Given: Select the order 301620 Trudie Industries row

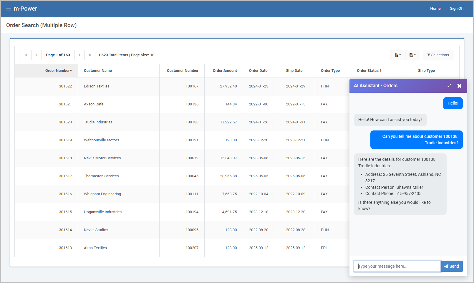Looking at the screenshot, I should 98,122.
